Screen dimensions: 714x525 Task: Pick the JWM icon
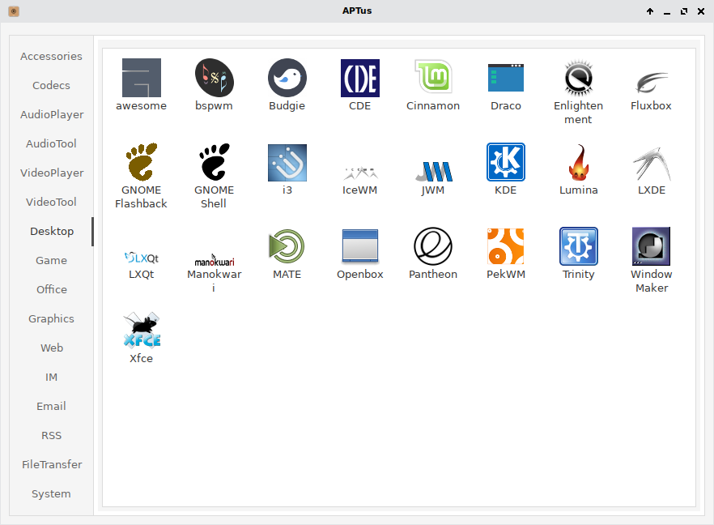click(x=433, y=172)
